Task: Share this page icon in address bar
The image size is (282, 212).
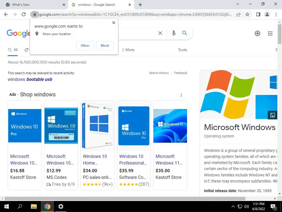Action: pyautogui.click(x=238, y=14)
